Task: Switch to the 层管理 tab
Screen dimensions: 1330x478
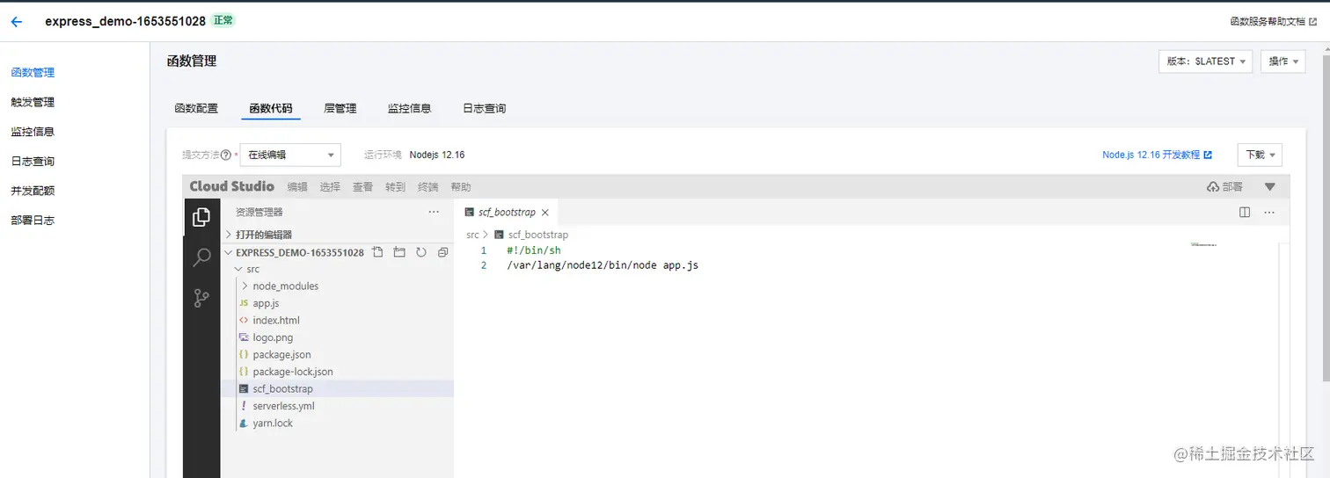Action: [340, 108]
